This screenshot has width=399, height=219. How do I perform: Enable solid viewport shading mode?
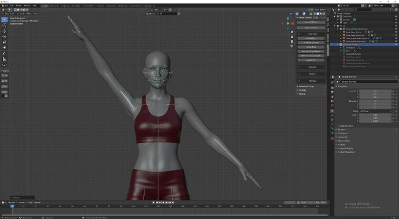point(317,13)
